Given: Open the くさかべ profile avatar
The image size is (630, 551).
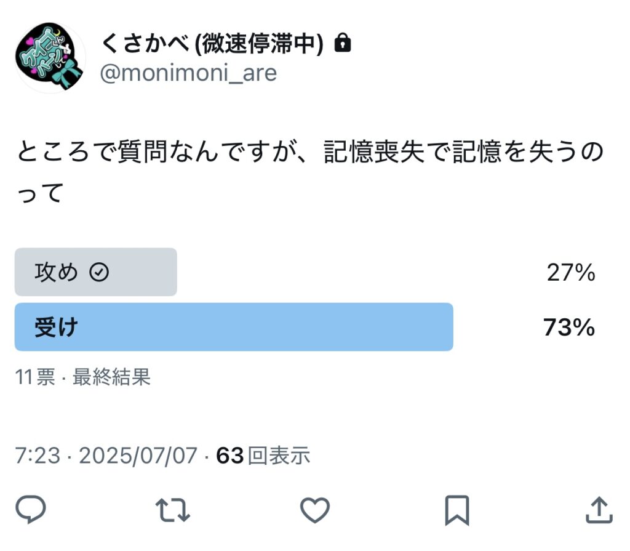Looking at the screenshot, I should [x=49, y=58].
